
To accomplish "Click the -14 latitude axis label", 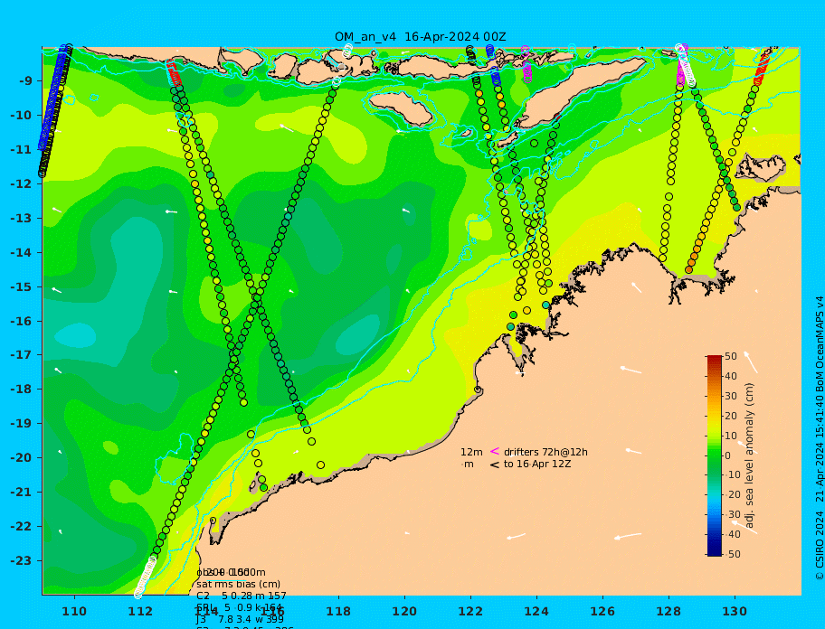I will coord(21,253).
